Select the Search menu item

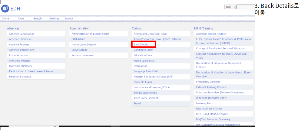pyautogui.click(x=38, y=18)
